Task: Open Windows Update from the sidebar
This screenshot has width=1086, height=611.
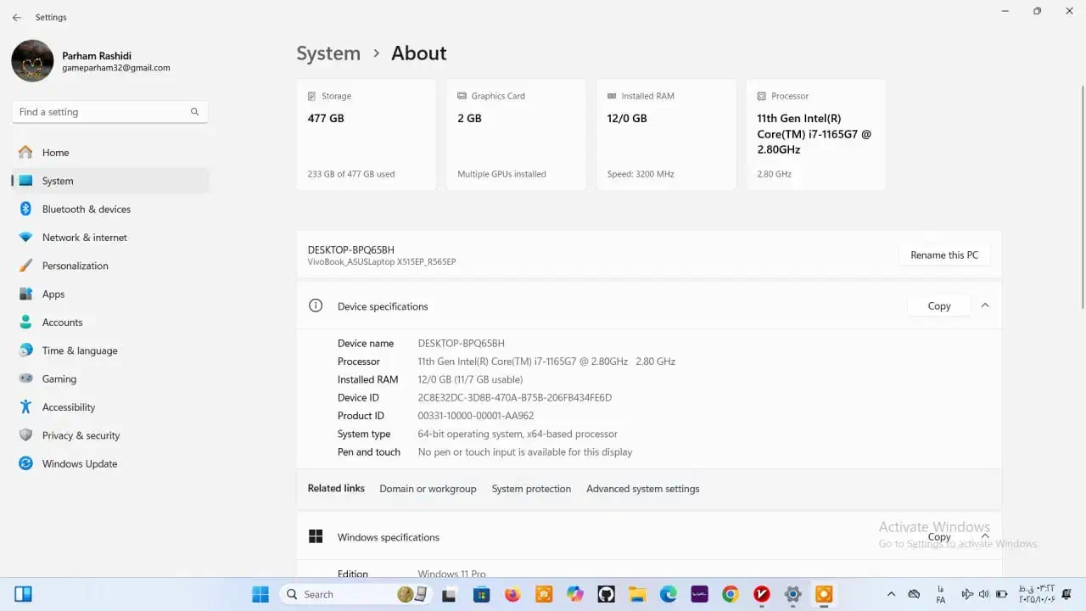Action: 79,463
